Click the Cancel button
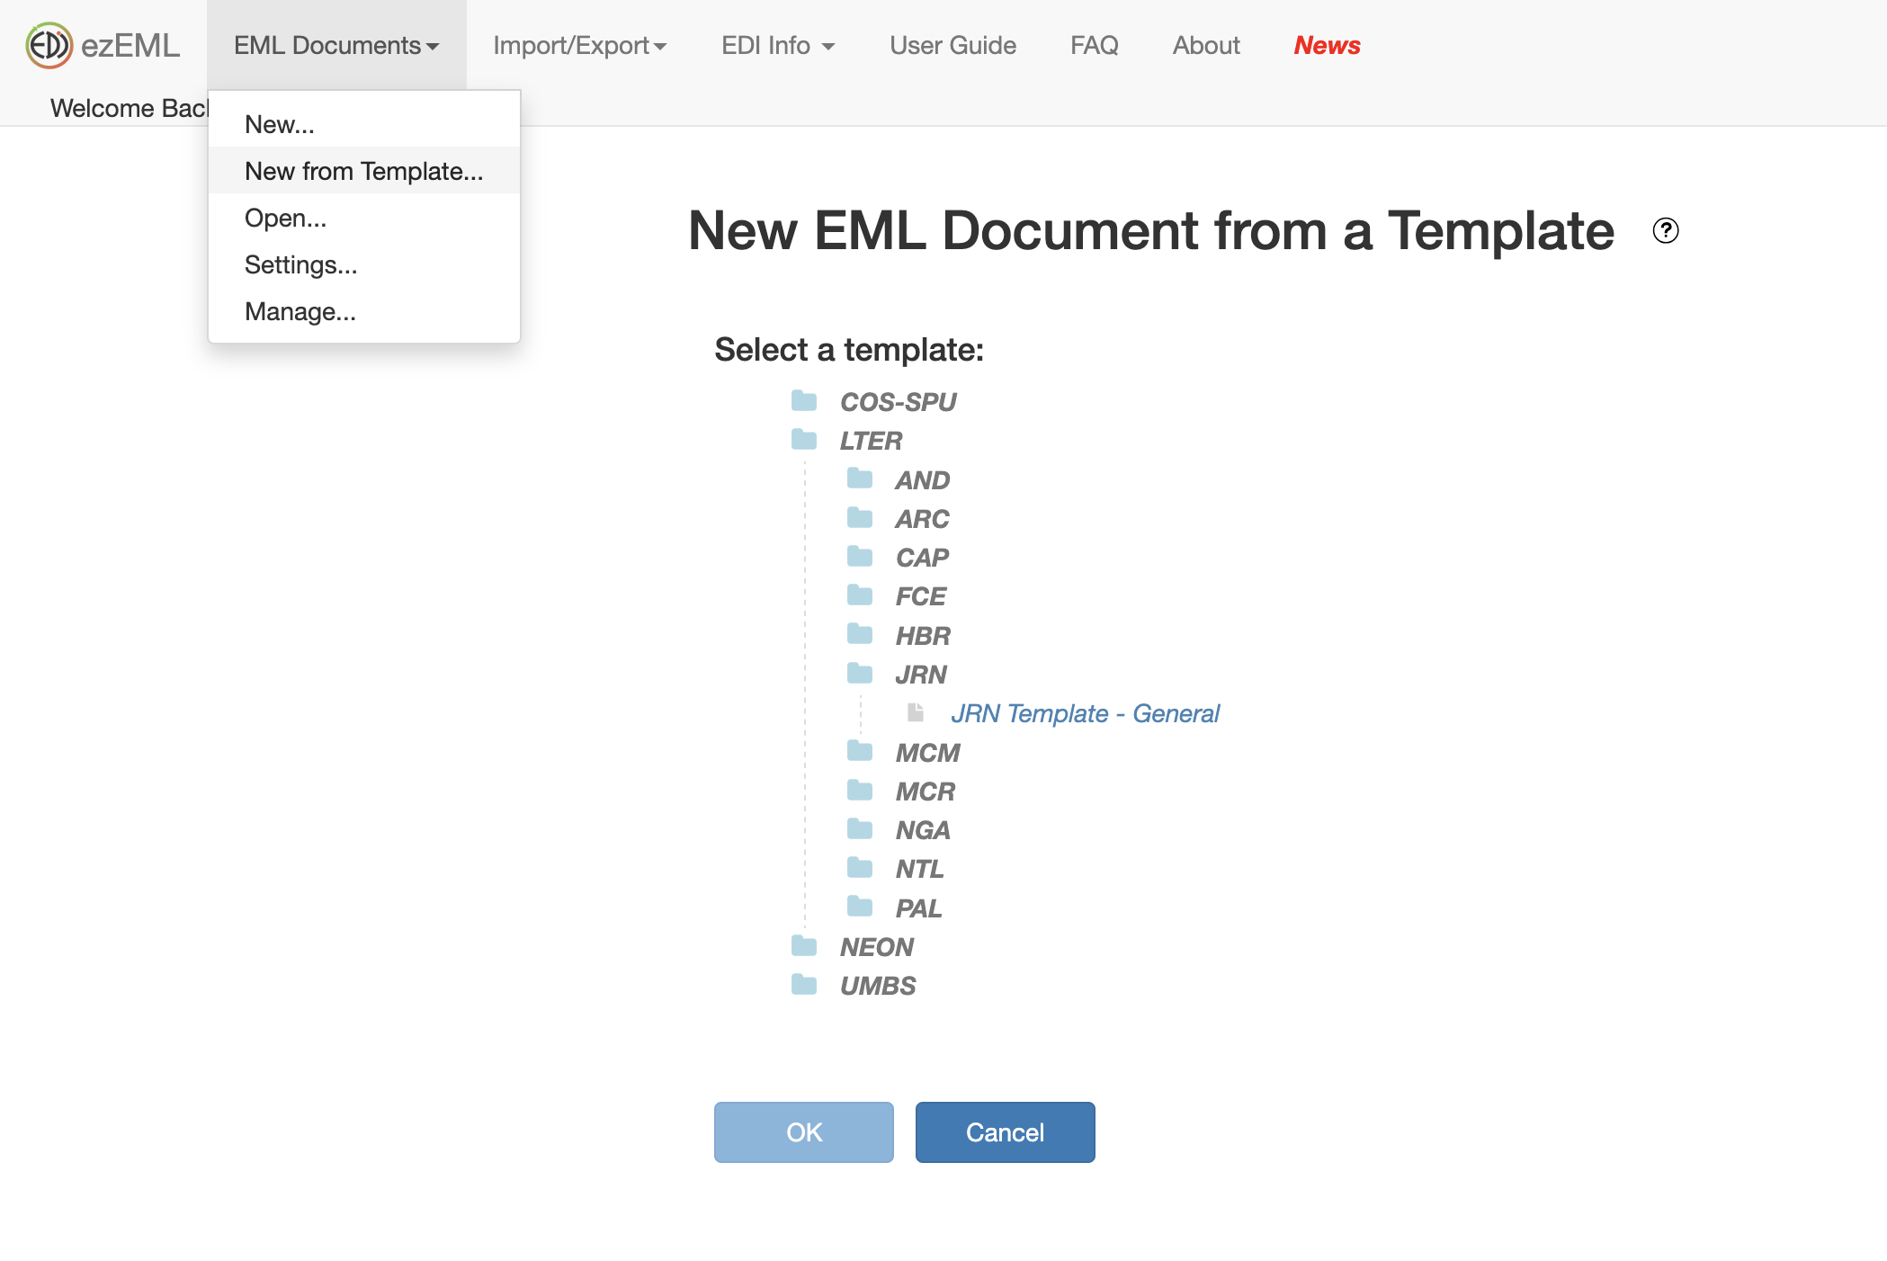1887x1261 pixels. [1006, 1132]
